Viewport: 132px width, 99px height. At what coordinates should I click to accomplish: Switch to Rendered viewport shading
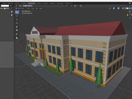(x=131, y=8)
